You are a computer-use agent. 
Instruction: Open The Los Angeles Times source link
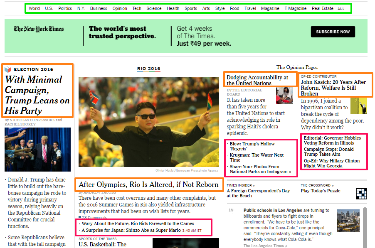pos(265,246)
